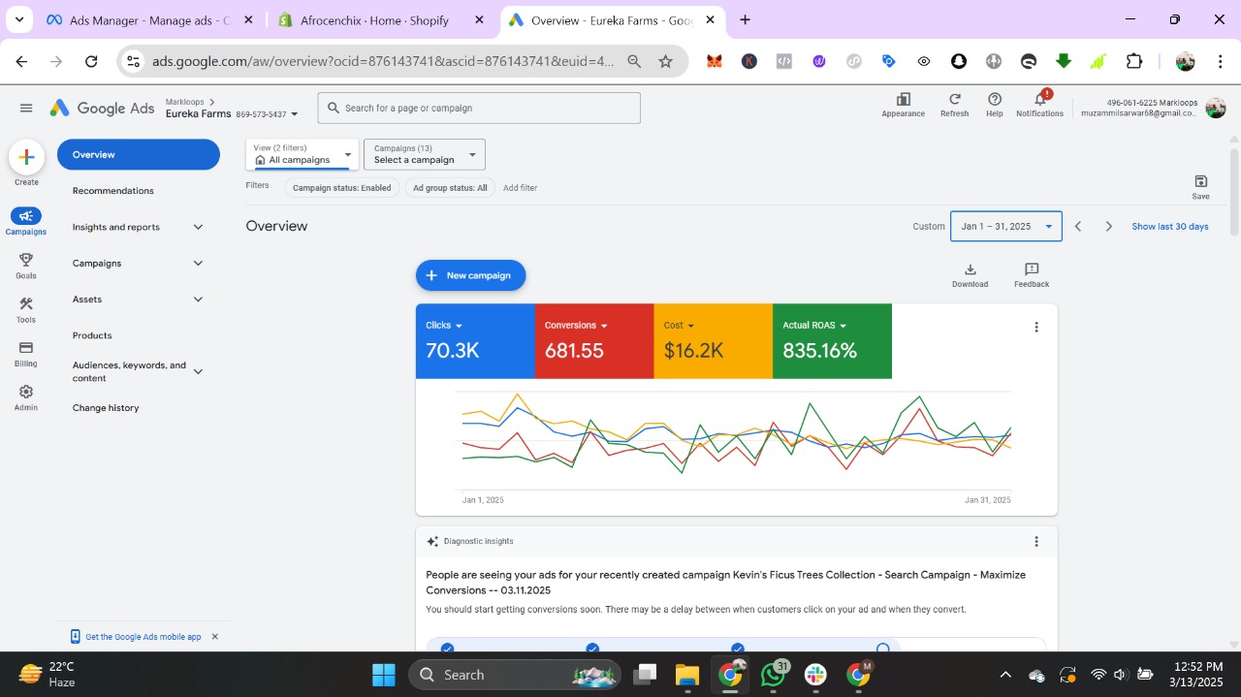Open Notifications bell icon
The width and height of the screenshot is (1241, 697).
(1039, 105)
